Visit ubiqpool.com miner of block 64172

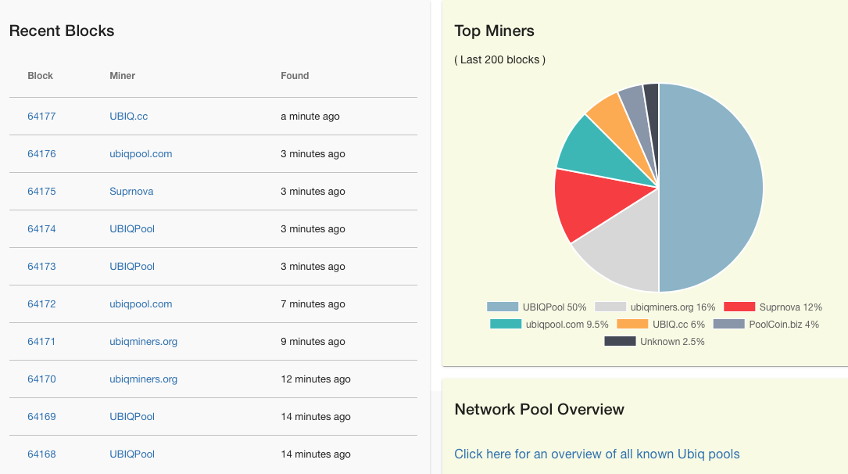[141, 304]
